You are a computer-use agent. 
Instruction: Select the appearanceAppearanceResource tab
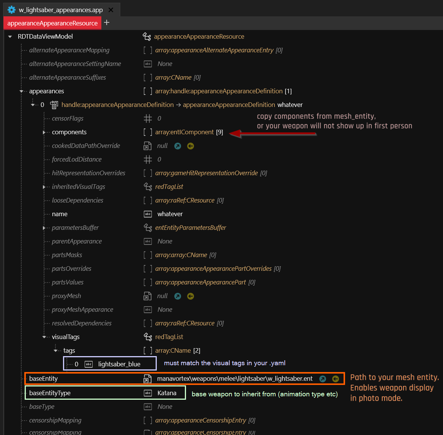52,23
